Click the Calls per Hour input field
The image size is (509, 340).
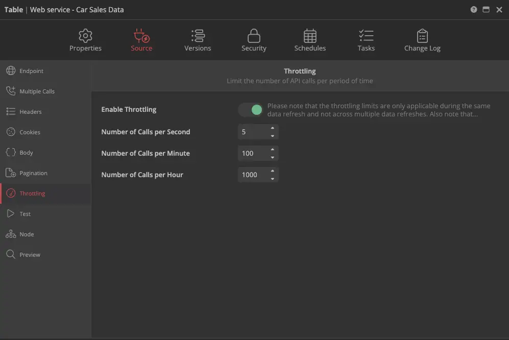click(x=253, y=175)
